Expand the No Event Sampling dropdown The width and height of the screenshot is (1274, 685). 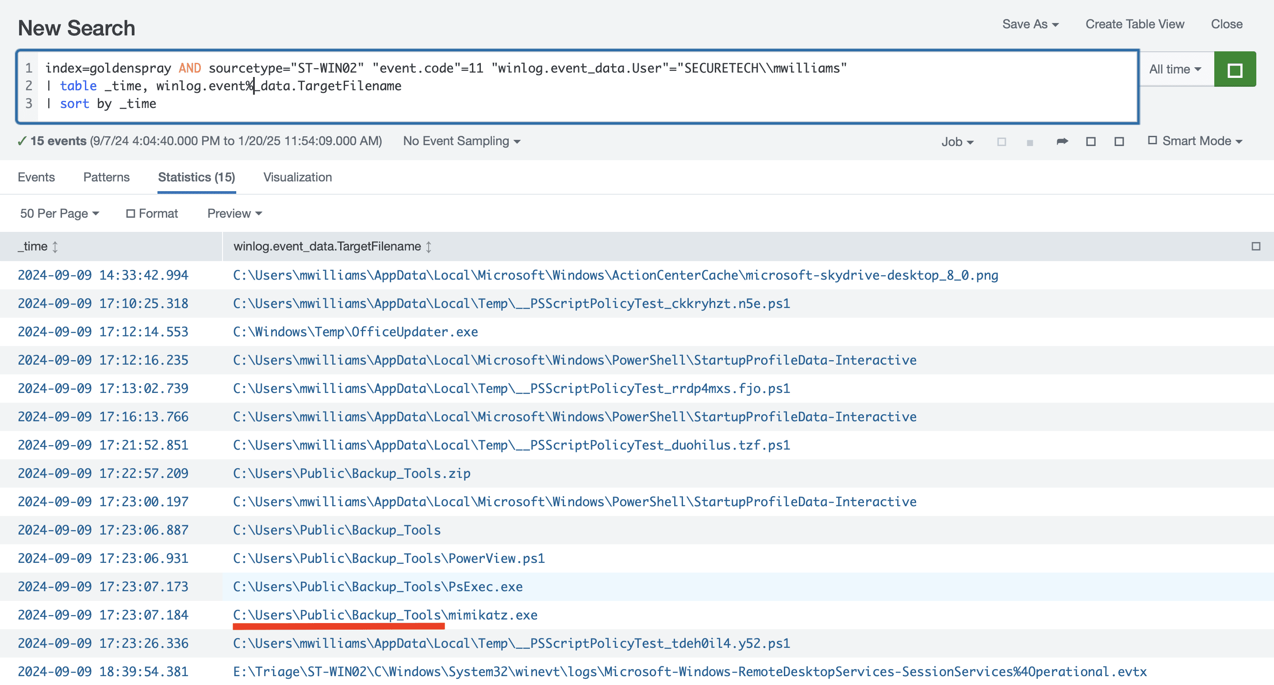tap(461, 141)
